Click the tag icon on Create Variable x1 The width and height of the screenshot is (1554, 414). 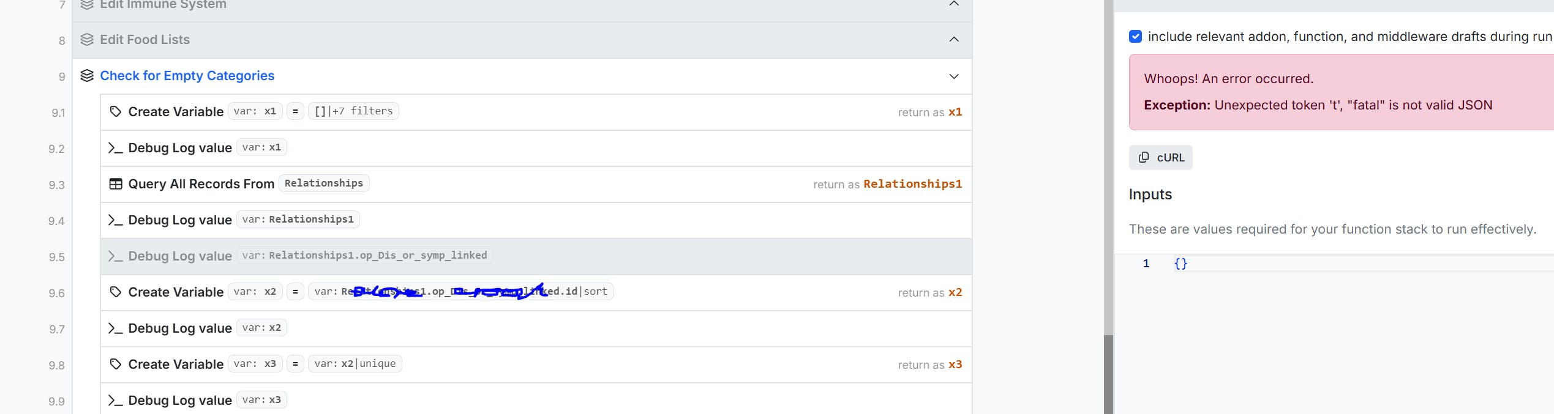click(115, 112)
